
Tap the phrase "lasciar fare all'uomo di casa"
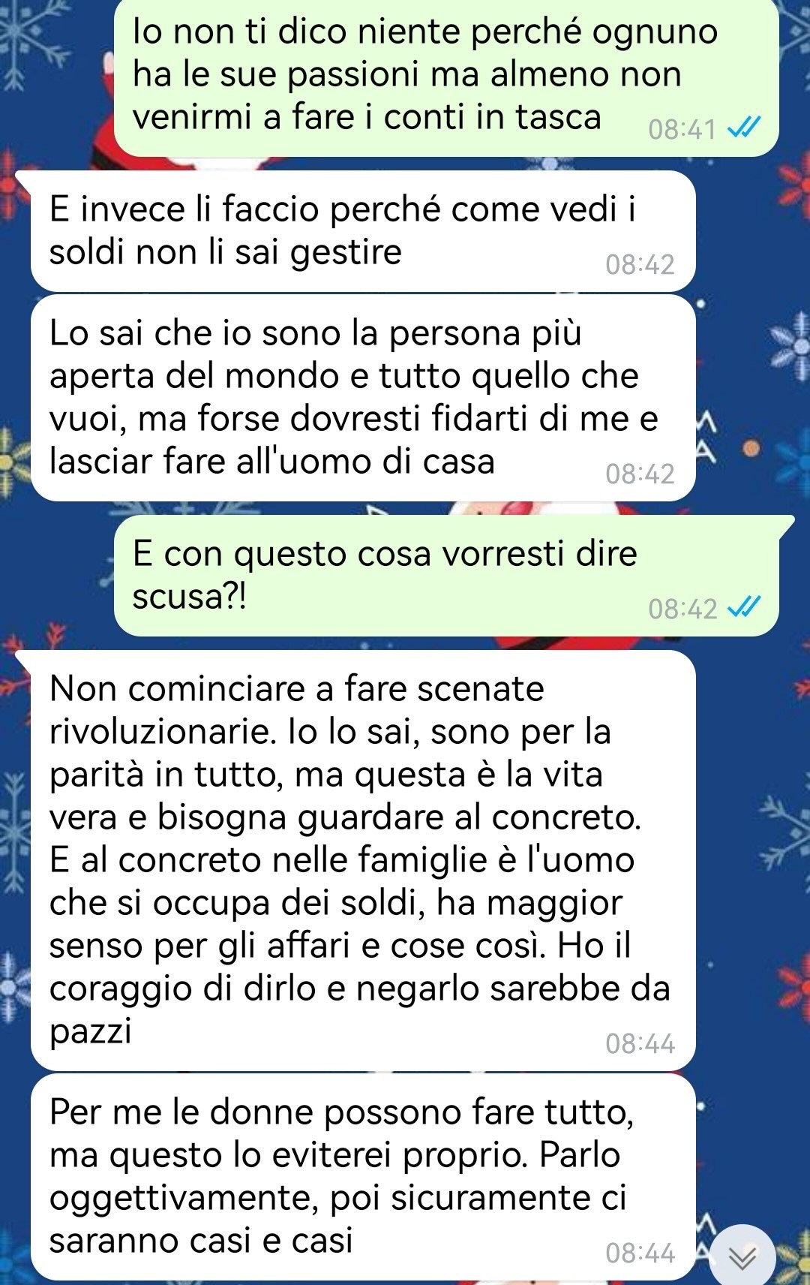click(272, 461)
